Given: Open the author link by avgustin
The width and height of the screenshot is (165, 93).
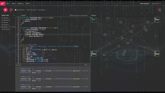Looking at the screenshot, I should [42, 10].
